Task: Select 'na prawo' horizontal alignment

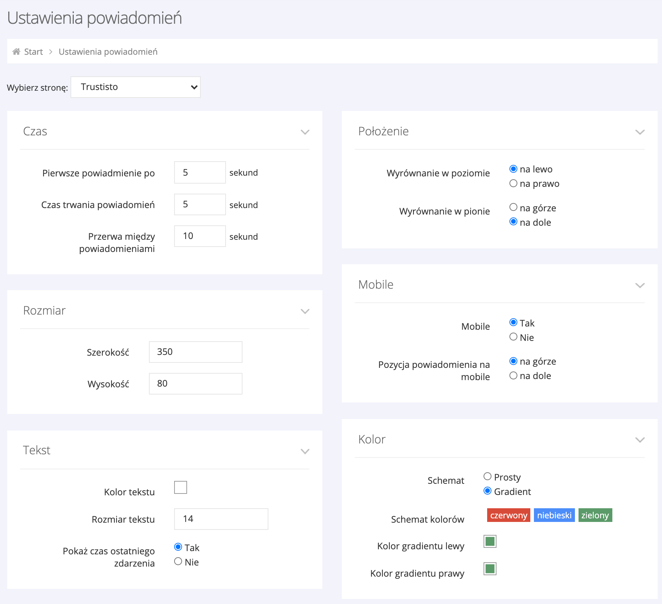Action: tap(513, 184)
